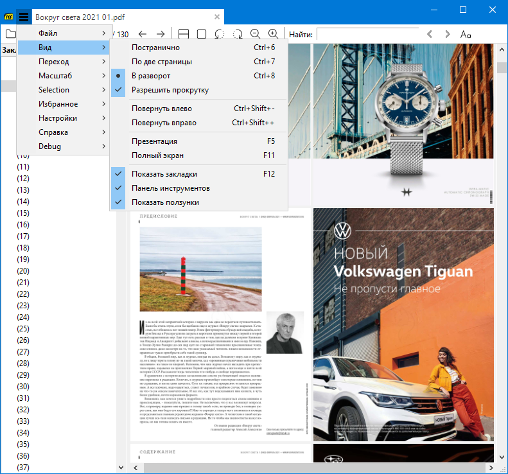Open bookmark (37) in sidebar
This screenshot has height=474, width=508.
[23, 468]
